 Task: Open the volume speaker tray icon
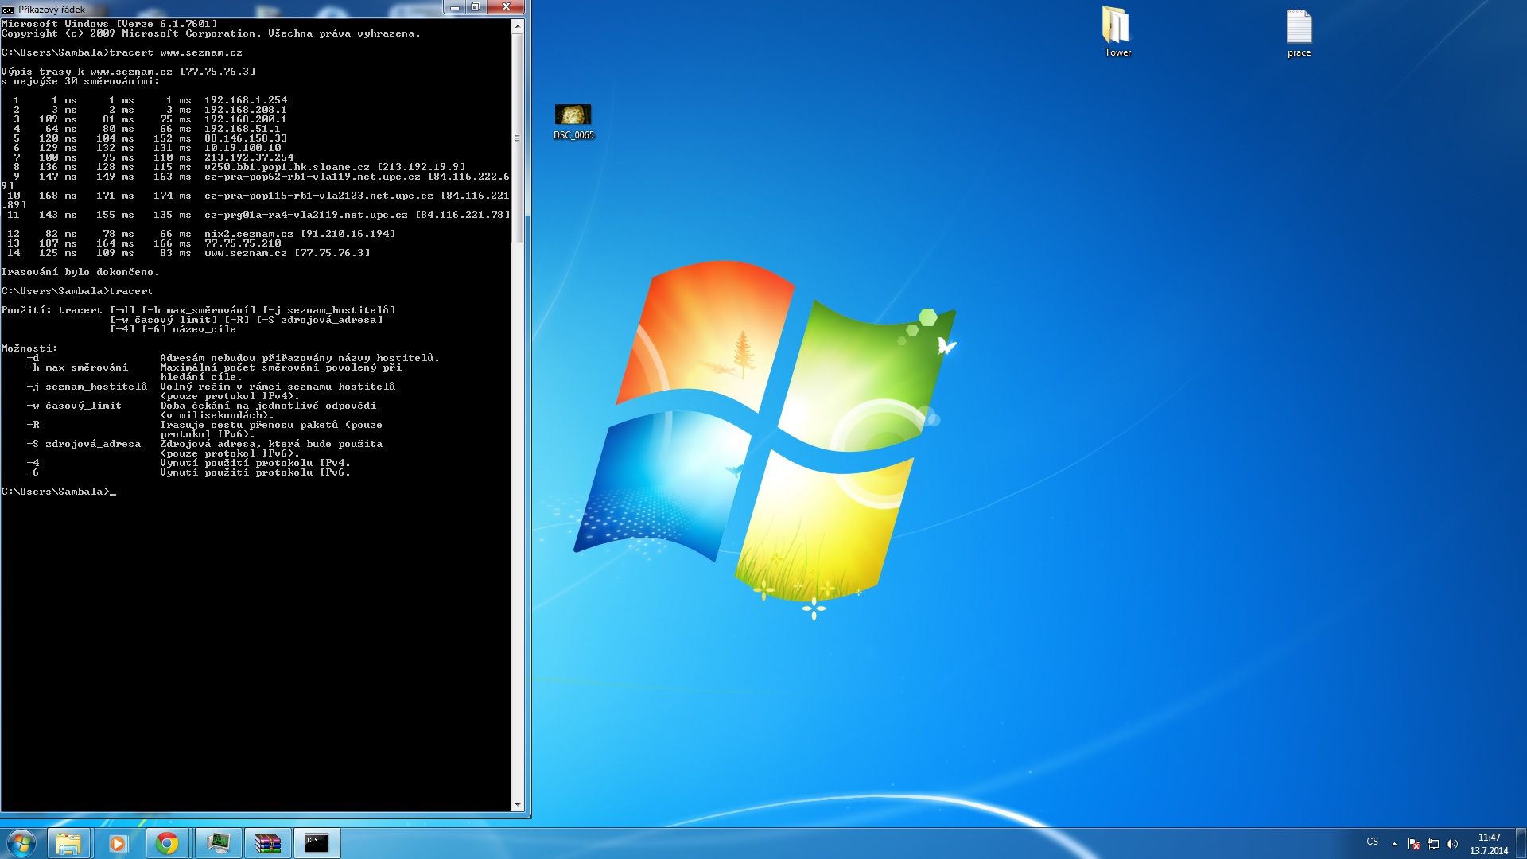pos(1452,844)
